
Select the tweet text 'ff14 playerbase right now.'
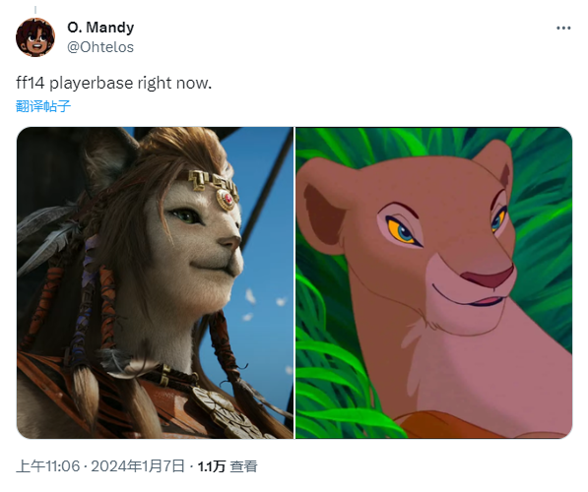coord(113,83)
